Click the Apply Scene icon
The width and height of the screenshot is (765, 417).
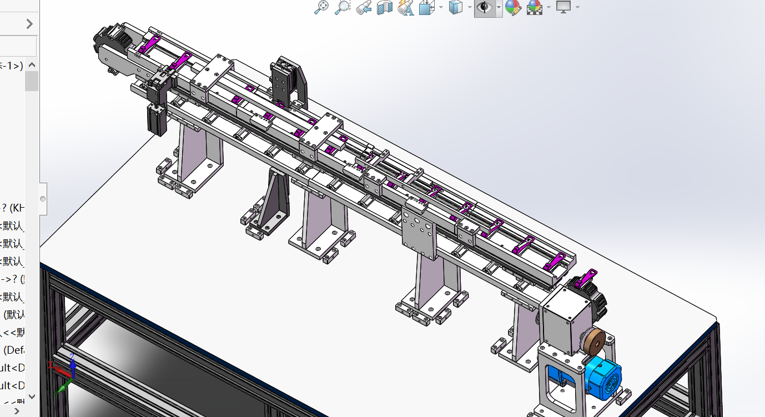[x=534, y=7]
